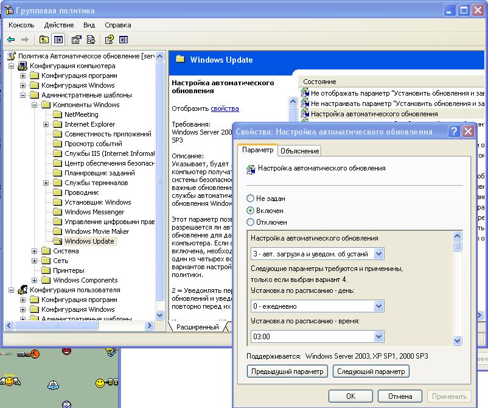The height and width of the screenshot is (408, 488).
Task: Select the Расширенный tab at bottom
Action: tap(197, 327)
